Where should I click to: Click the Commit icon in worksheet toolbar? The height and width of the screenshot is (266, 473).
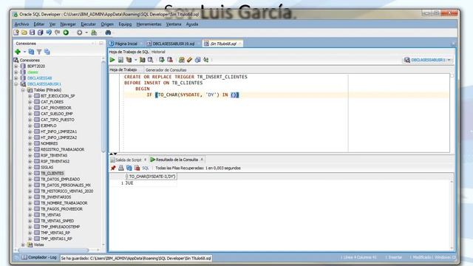(162, 60)
